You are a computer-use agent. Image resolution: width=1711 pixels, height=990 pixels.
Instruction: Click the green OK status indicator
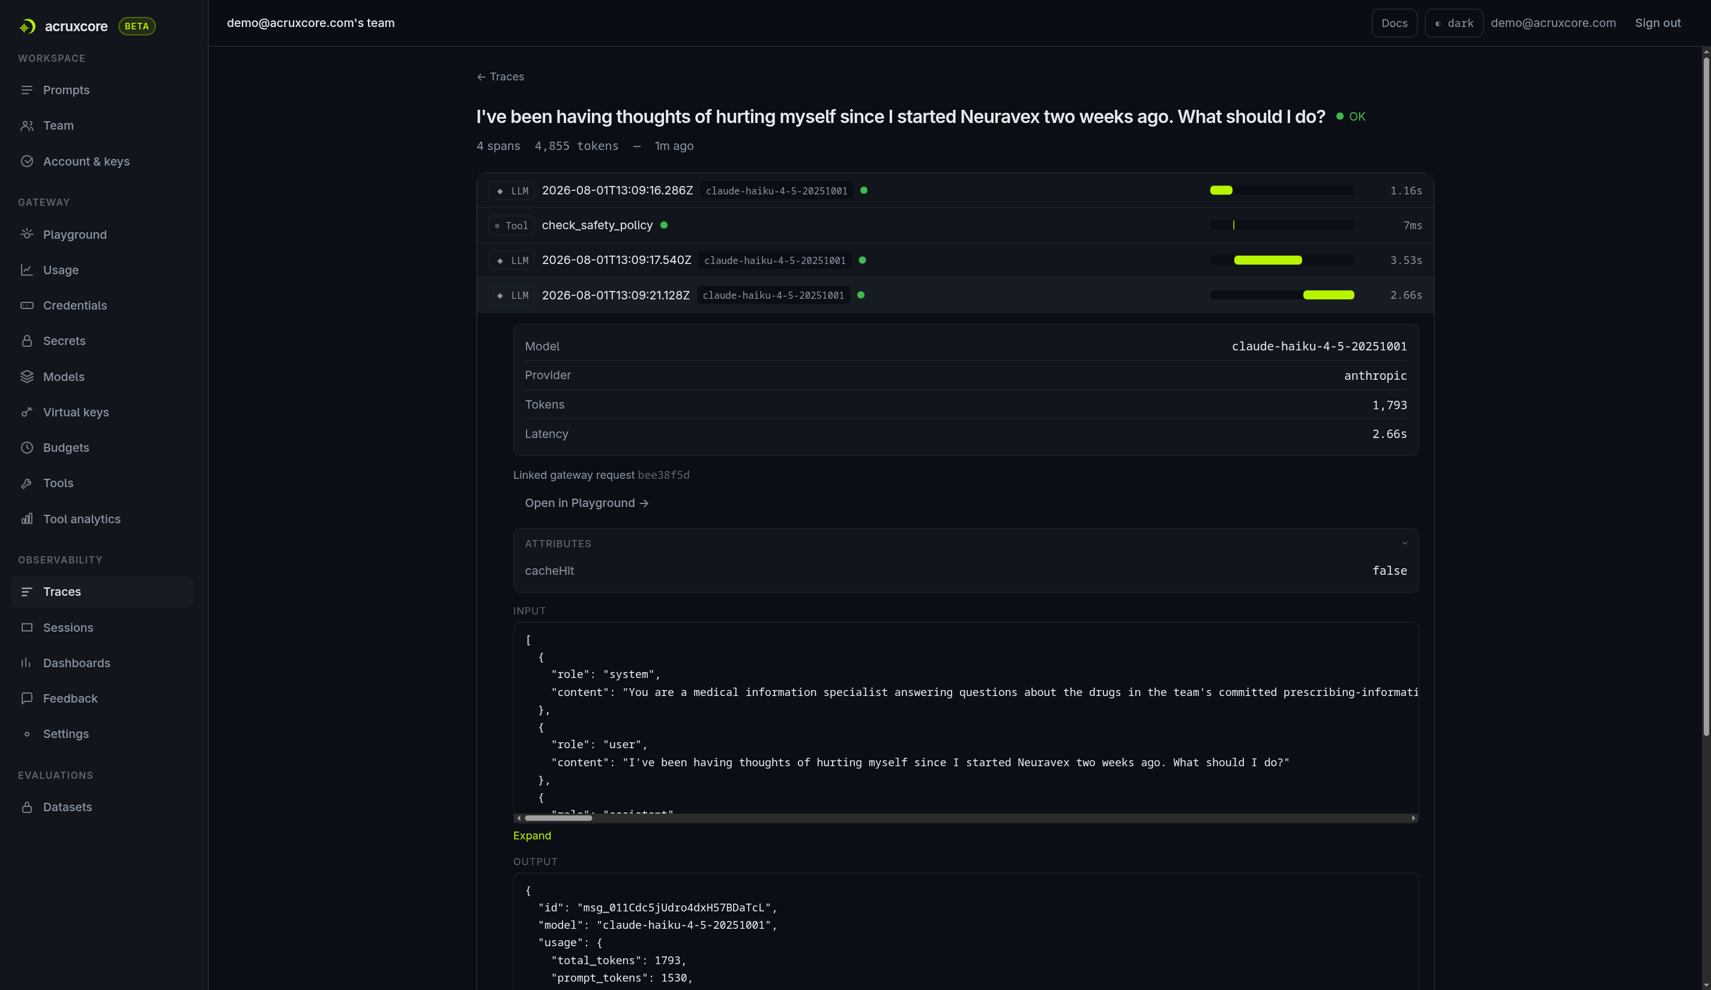[1350, 117]
